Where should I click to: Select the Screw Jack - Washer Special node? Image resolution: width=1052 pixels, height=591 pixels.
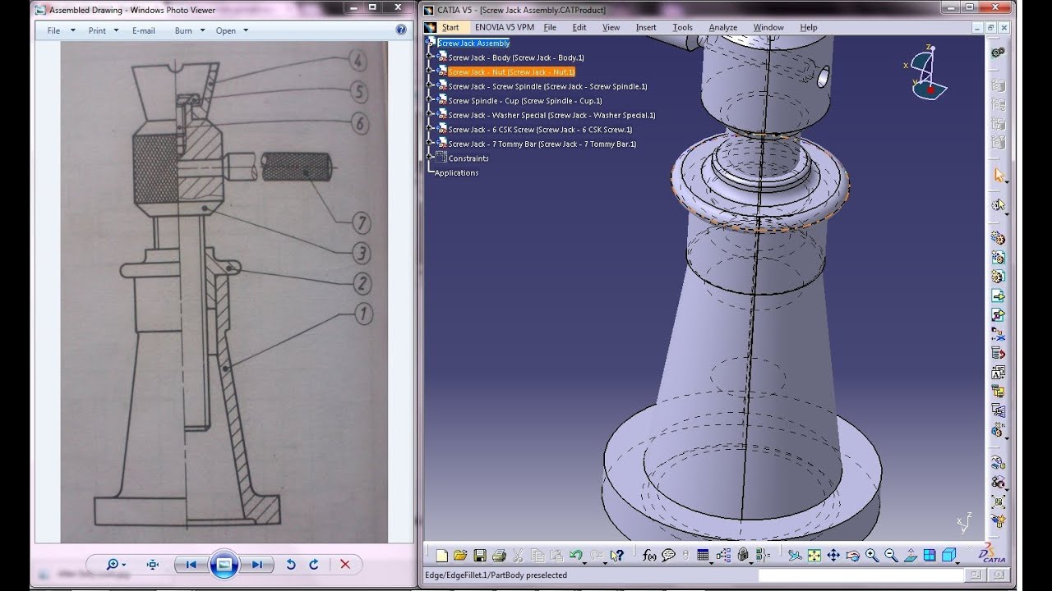(x=551, y=115)
